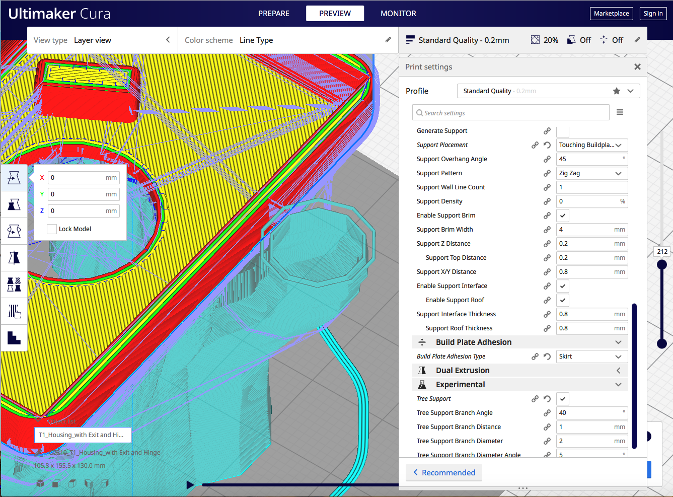Collapse the View type panel arrow
Image resolution: width=673 pixels, height=497 pixels.
click(168, 40)
